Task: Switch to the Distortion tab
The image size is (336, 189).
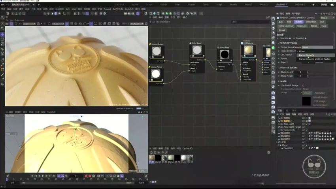Action: point(311,22)
